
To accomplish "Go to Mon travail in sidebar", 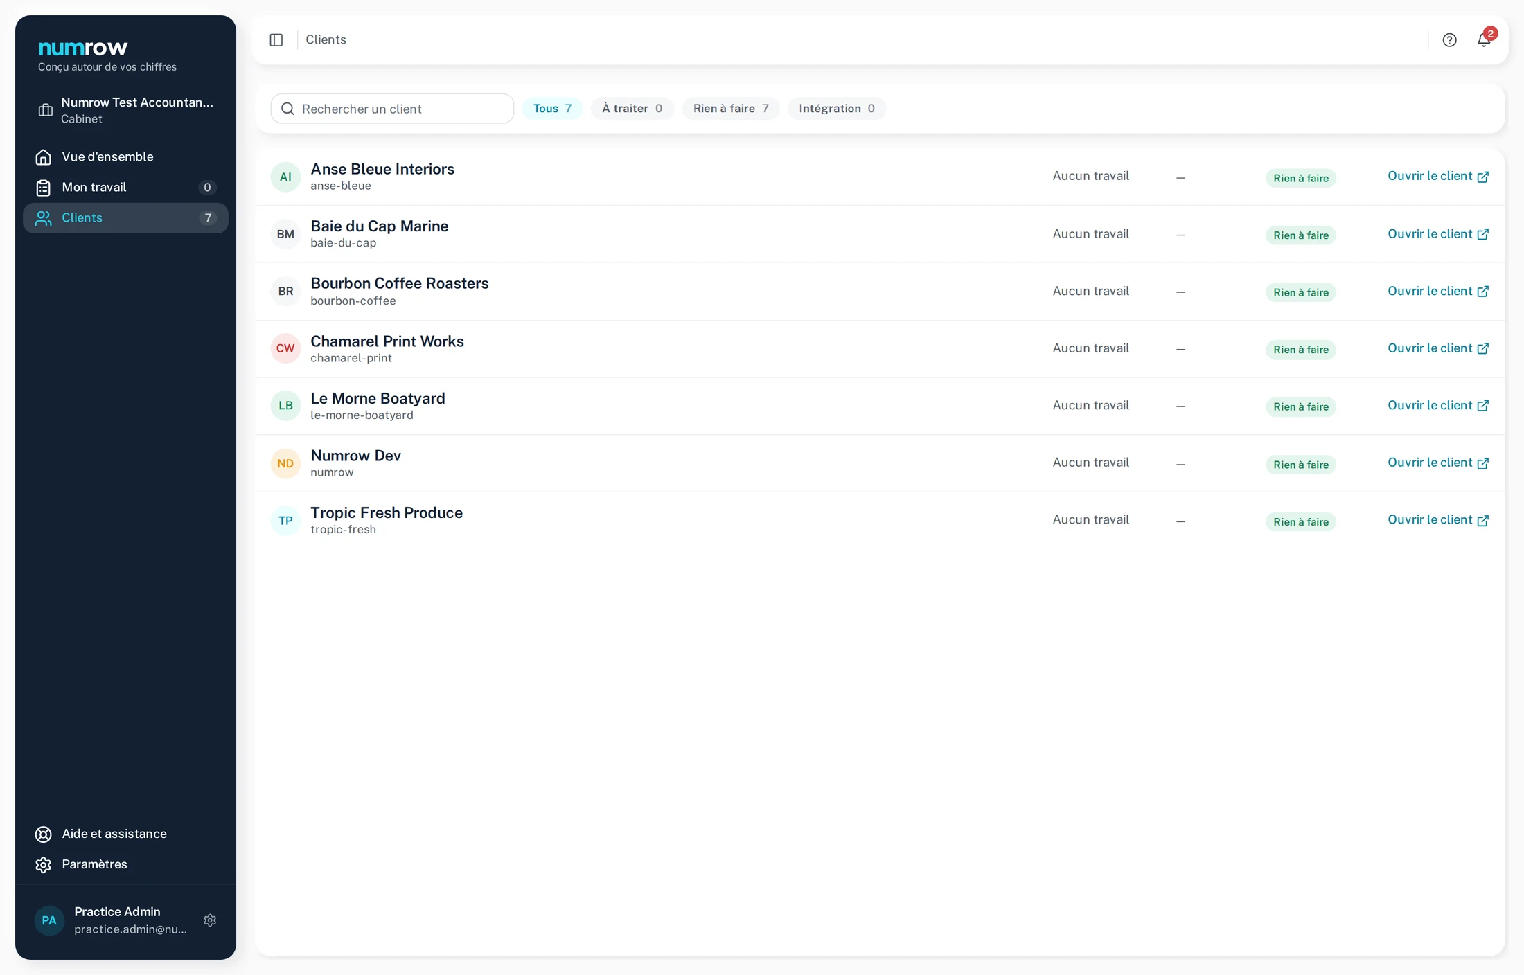I will point(125,188).
